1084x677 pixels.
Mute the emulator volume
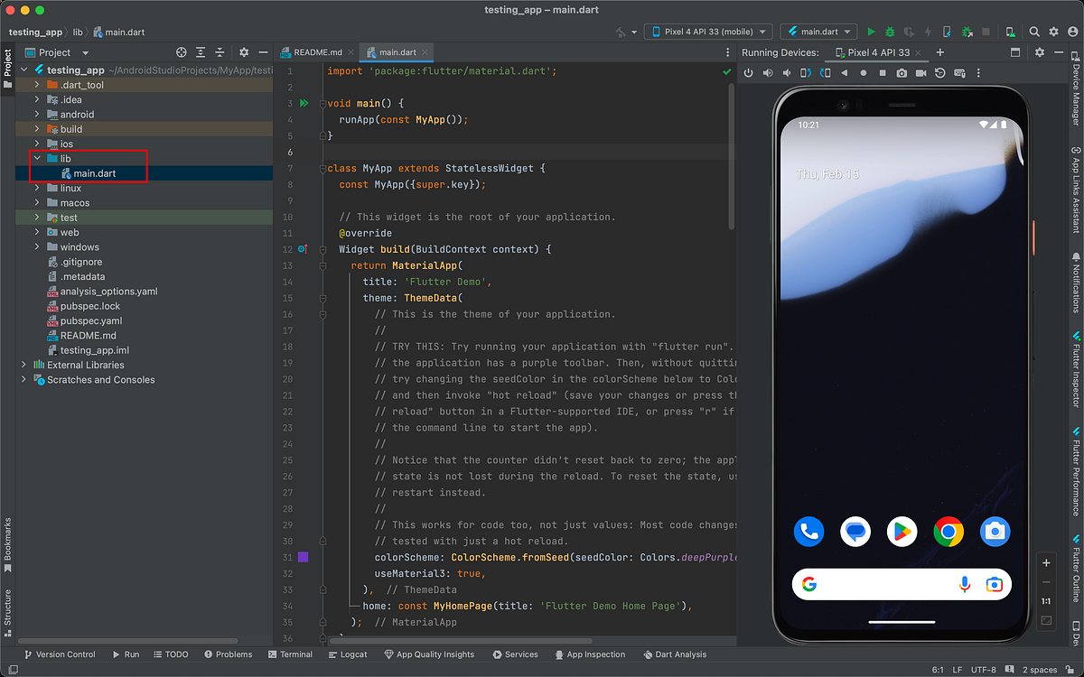point(787,73)
